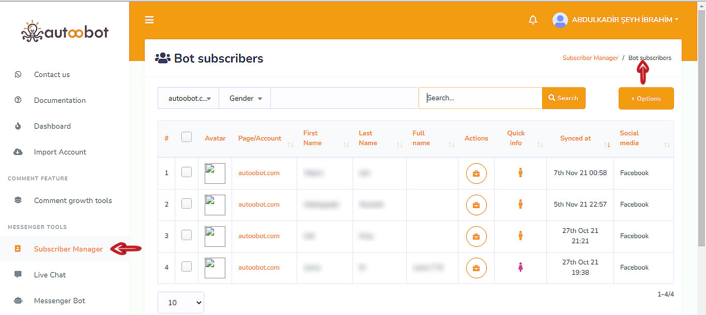Click the user profile avatar icon
Screen dimensions: 706x315
click(x=560, y=20)
